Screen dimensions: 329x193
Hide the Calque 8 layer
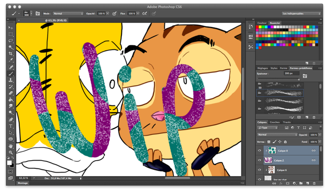coord(259,150)
